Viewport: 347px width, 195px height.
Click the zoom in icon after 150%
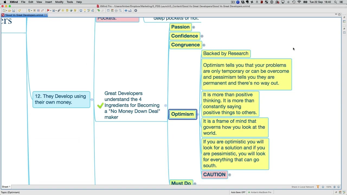pyautogui.click(x=334, y=187)
